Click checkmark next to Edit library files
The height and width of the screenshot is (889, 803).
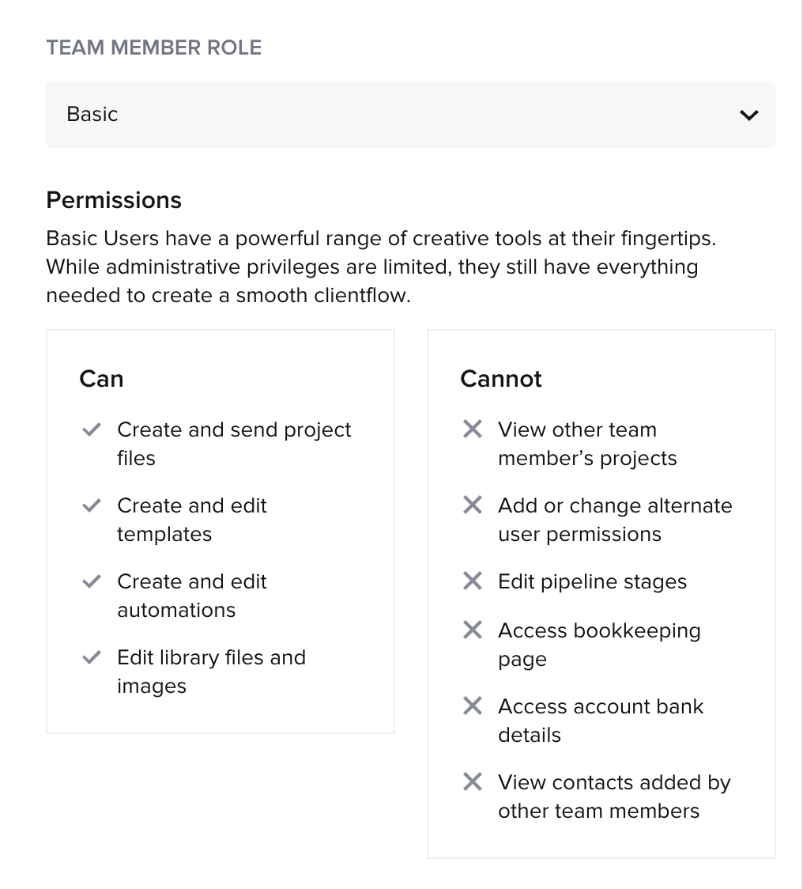(92, 658)
